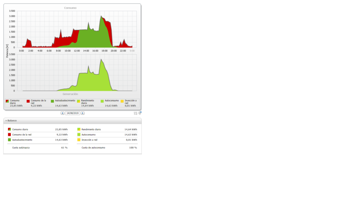Toggle Inyección a red in chart legend

tap(122, 101)
